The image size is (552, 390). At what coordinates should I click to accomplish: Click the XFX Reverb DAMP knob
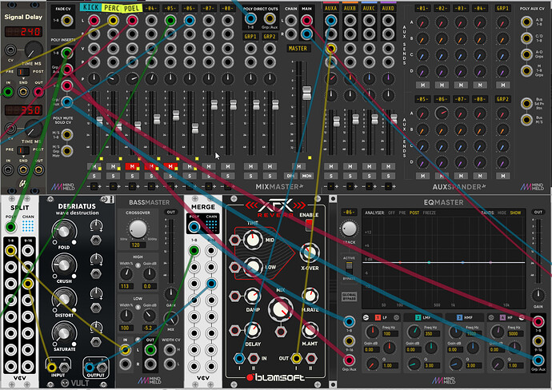click(x=252, y=296)
